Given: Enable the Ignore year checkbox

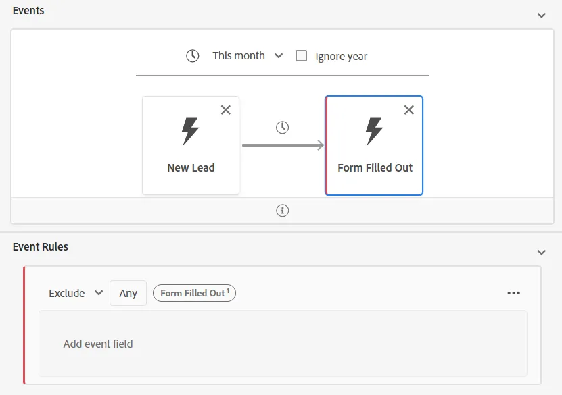Looking at the screenshot, I should [x=301, y=56].
